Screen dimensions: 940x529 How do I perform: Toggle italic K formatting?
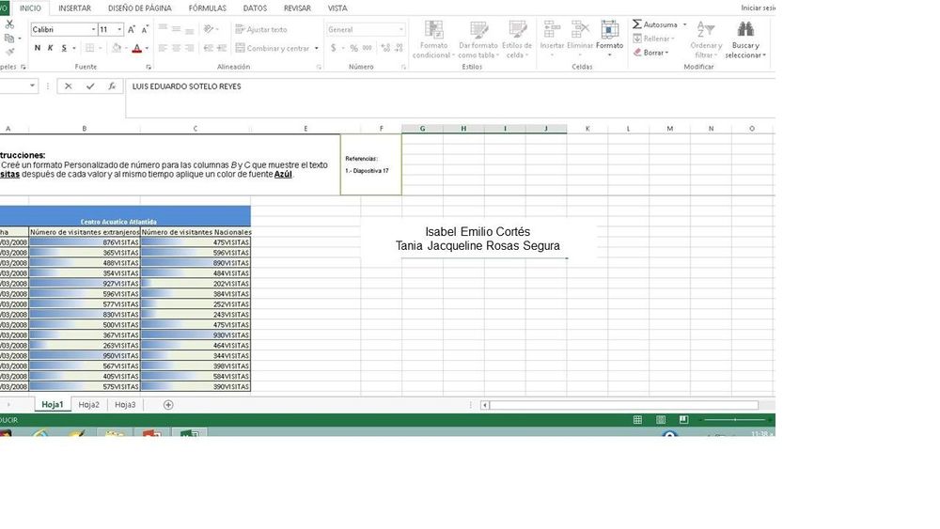click(x=51, y=48)
